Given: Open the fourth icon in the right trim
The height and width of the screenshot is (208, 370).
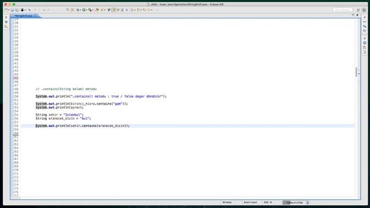Looking at the screenshot, I should (365, 31).
